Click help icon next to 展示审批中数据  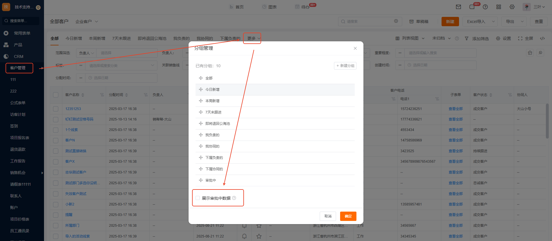click(234, 198)
